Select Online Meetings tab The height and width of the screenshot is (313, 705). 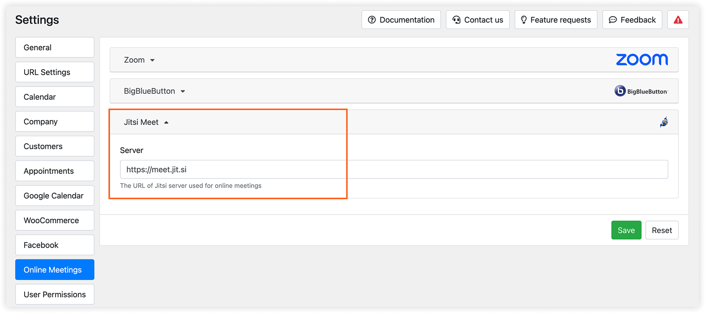pyautogui.click(x=55, y=270)
